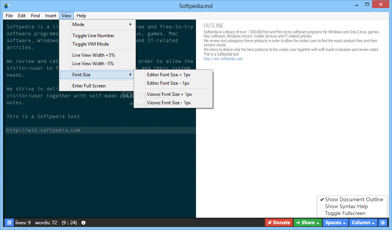Choose Enter Full Screen
The width and height of the screenshot is (392, 230).
point(98,85)
